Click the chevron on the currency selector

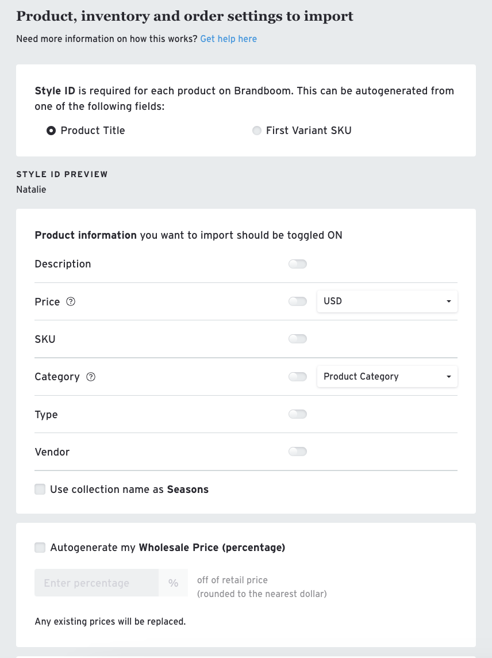(x=449, y=301)
